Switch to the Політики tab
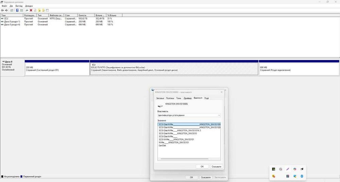Image resolution: width=340 pixels, height=182 pixels. [x=170, y=98]
